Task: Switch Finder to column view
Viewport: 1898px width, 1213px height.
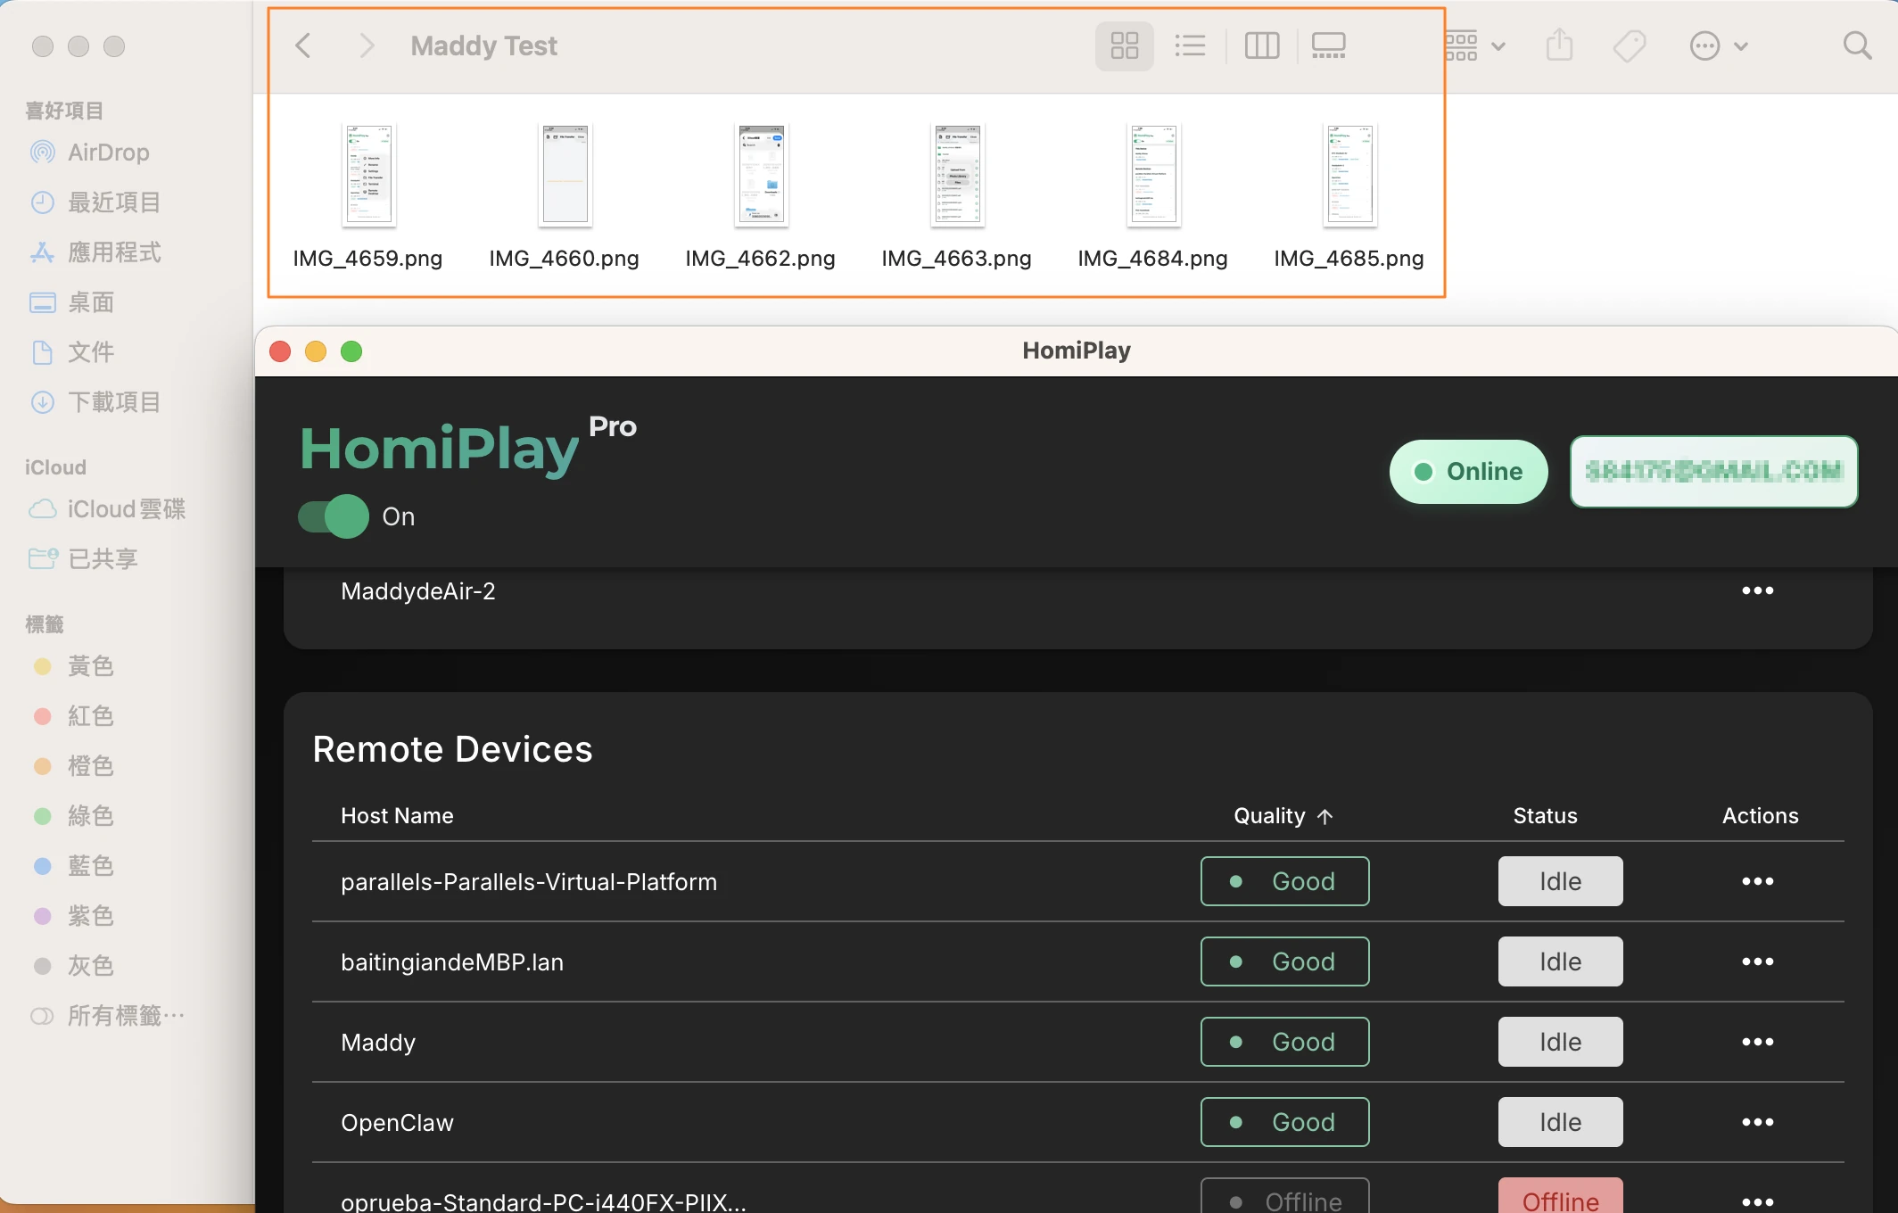Action: [1262, 45]
